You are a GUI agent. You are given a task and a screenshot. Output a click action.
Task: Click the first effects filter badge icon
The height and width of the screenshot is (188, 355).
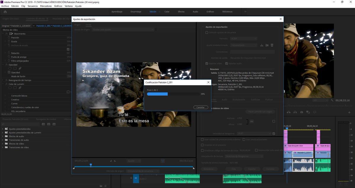[43, 124]
